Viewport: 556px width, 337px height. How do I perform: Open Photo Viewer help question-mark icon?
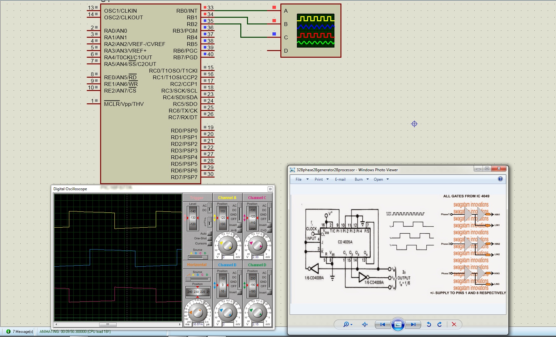[x=500, y=179]
